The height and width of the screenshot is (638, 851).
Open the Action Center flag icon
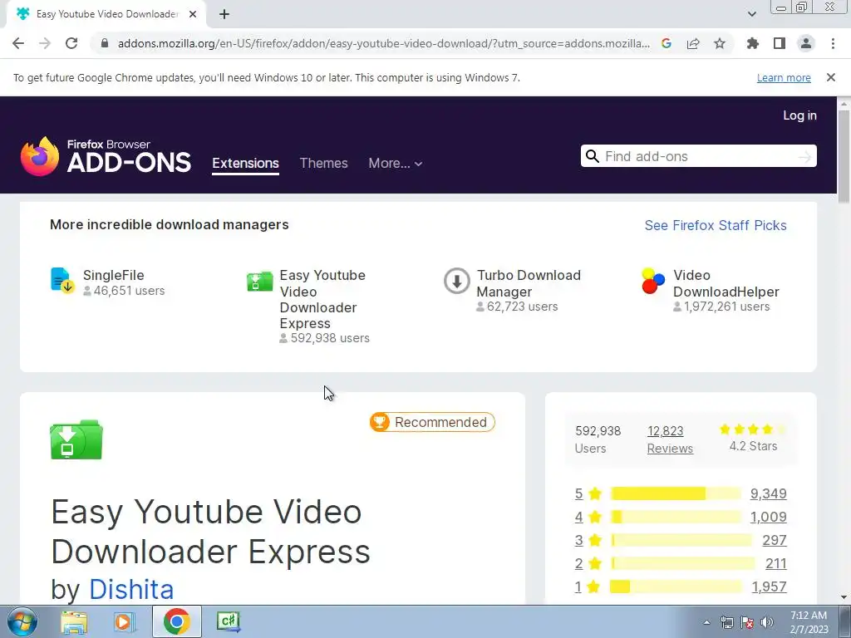click(747, 622)
